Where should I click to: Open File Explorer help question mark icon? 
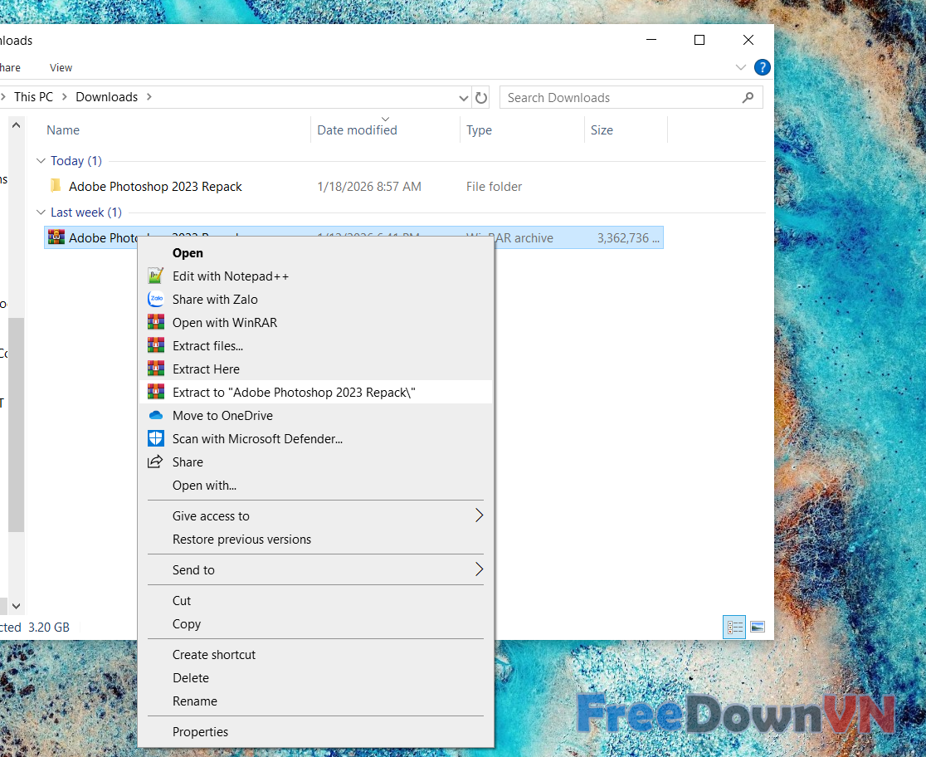762,67
